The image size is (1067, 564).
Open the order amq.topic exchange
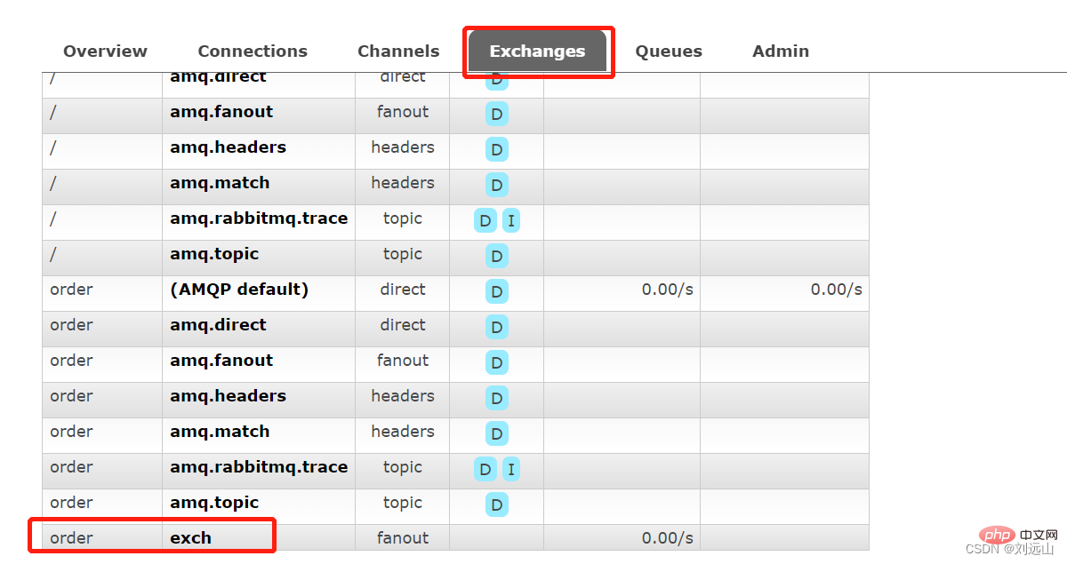tap(214, 503)
